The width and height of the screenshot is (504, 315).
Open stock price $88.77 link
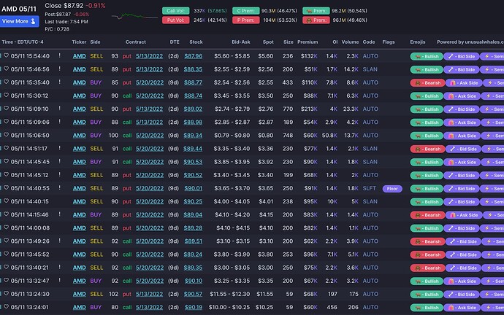pyautogui.click(x=193, y=82)
